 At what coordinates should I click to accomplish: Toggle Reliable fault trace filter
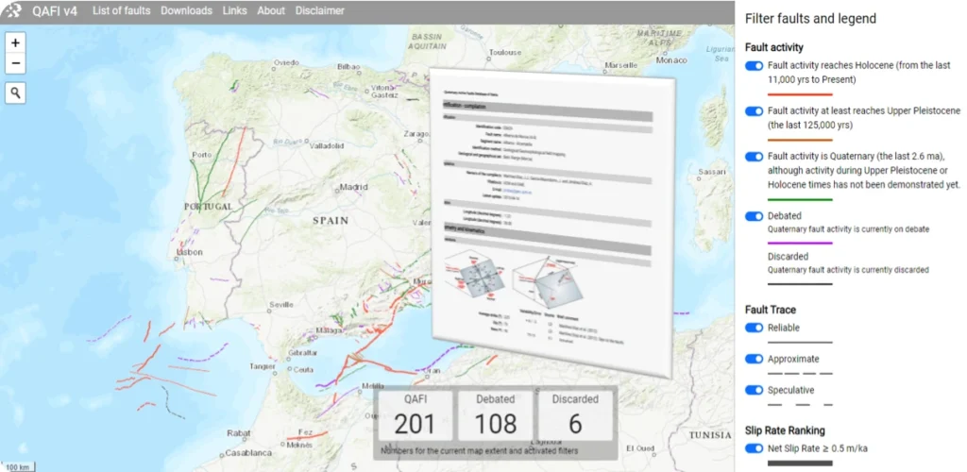click(755, 328)
